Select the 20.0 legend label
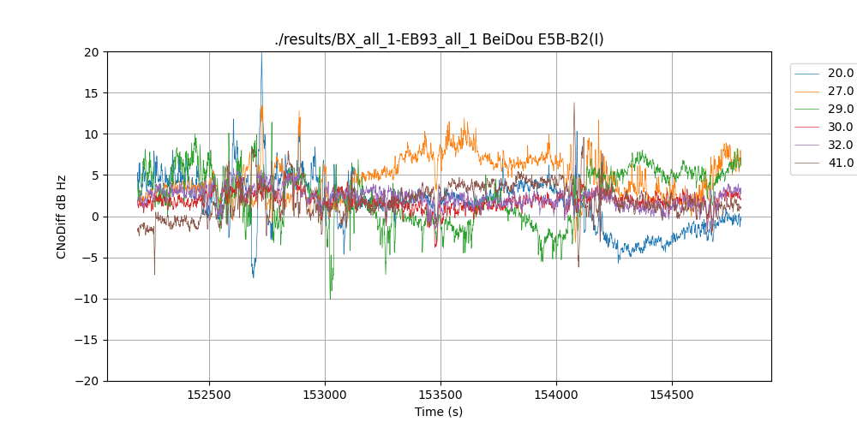The width and height of the screenshot is (857, 428). 840,74
